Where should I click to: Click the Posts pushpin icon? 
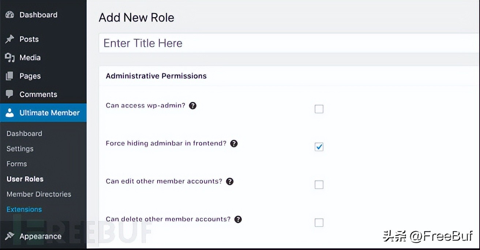pyautogui.click(x=10, y=39)
